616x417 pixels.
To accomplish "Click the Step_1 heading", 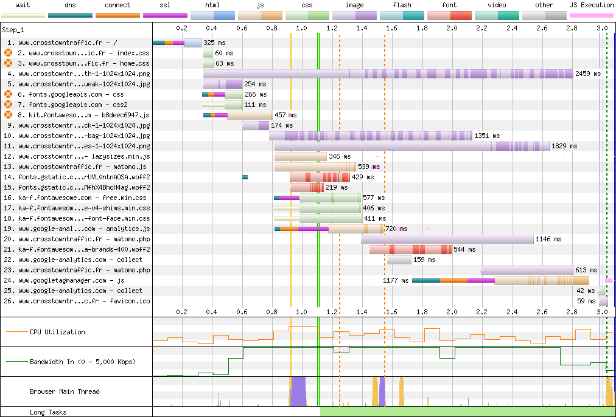I will (x=13, y=30).
